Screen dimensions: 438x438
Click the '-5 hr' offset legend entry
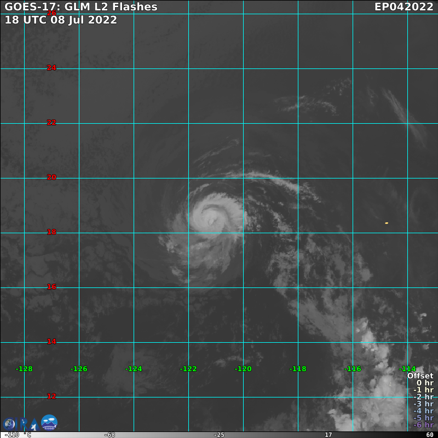pos(424,418)
